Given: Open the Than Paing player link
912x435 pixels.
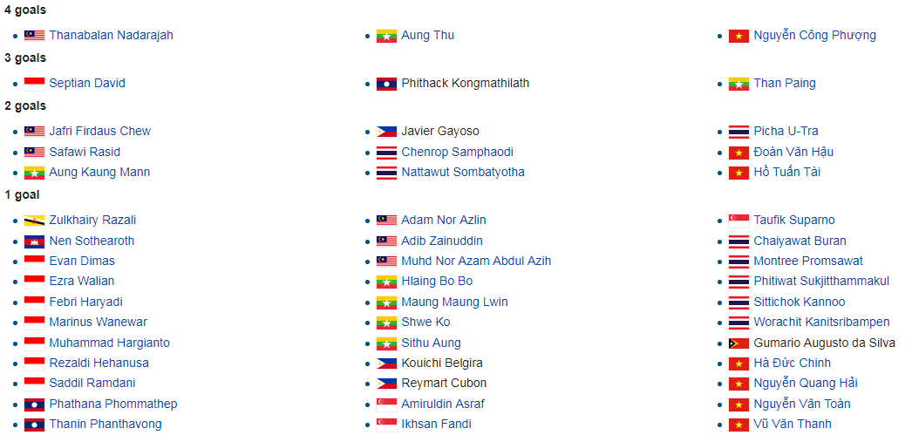Looking at the screenshot, I should [x=785, y=83].
